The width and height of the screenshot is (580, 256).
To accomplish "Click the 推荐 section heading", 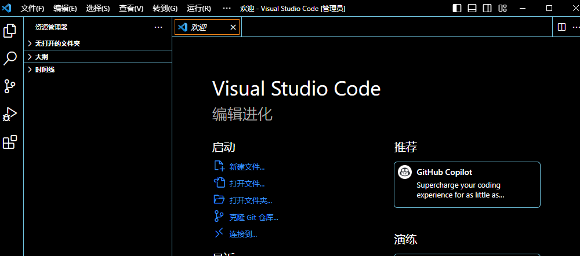I will coord(406,147).
